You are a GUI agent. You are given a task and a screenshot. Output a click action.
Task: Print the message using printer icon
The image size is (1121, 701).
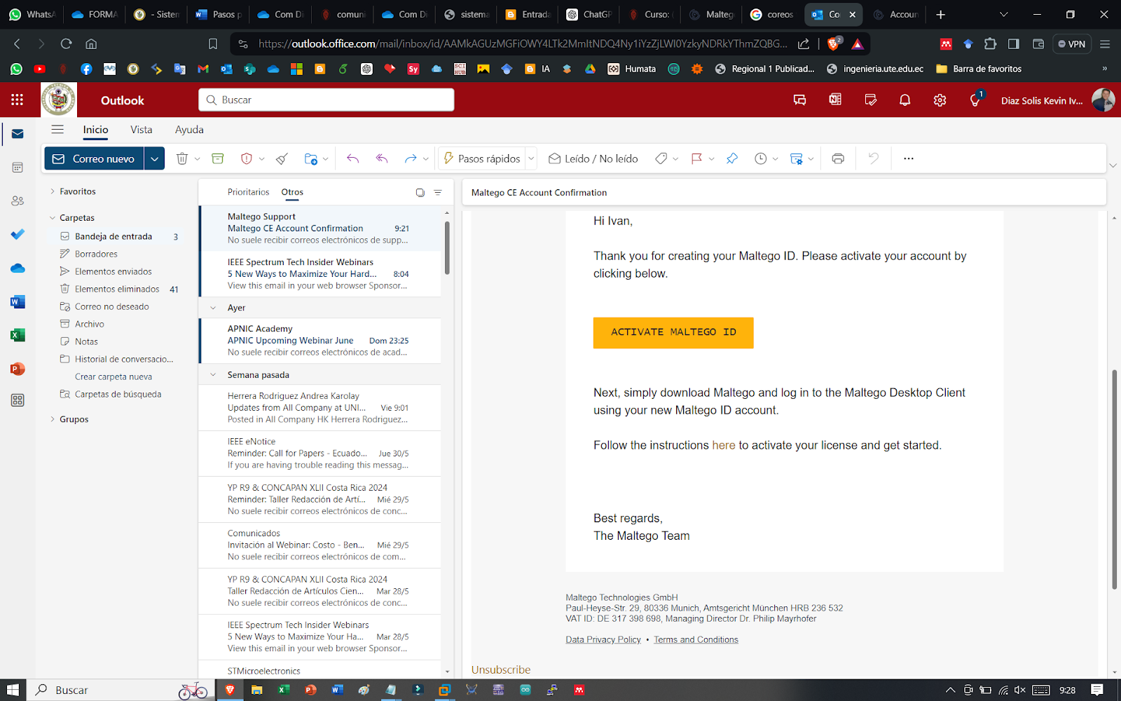pyautogui.click(x=838, y=158)
